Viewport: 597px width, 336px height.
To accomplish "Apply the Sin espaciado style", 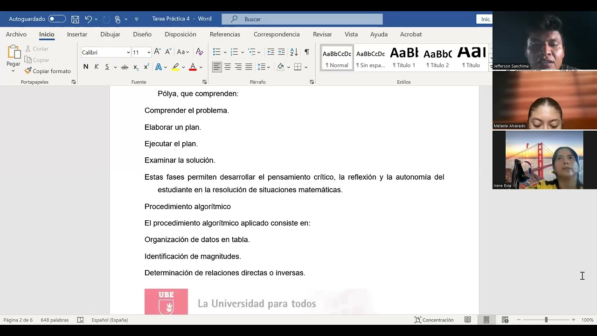I will tap(370, 57).
